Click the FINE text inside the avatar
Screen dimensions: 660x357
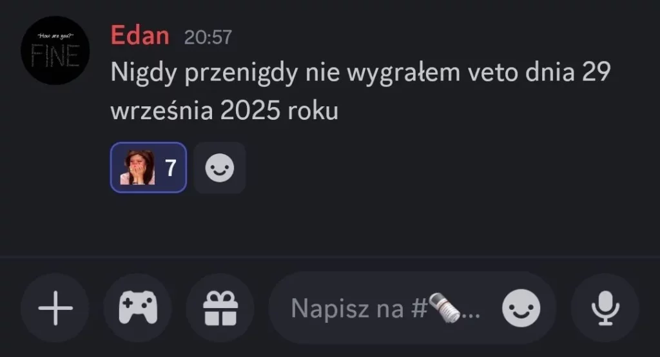(55, 55)
